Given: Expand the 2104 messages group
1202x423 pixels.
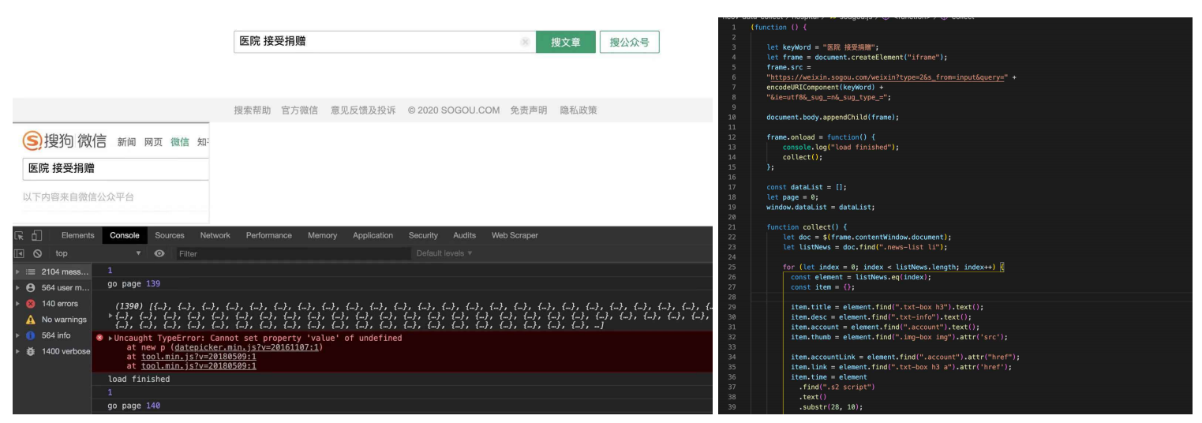Looking at the screenshot, I should click(x=19, y=271).
